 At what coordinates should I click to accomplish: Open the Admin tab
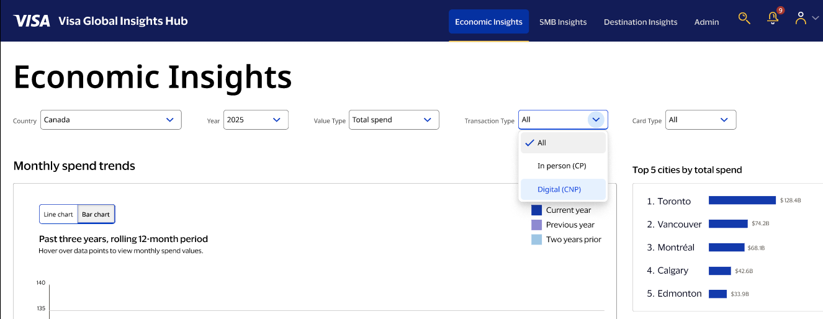(706, 22)
